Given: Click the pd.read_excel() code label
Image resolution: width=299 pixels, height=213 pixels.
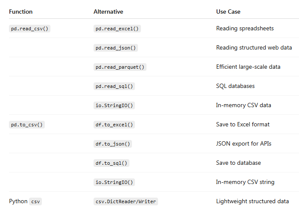Looking at the screenshot, I should click(x=117, y=29).
